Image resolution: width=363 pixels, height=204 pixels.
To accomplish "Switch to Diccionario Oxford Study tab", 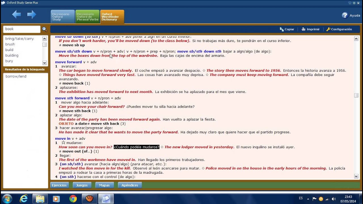I will point(63,17).
